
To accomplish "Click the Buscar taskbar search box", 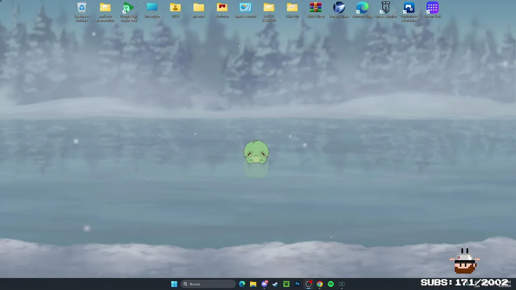I will [208, 284].
